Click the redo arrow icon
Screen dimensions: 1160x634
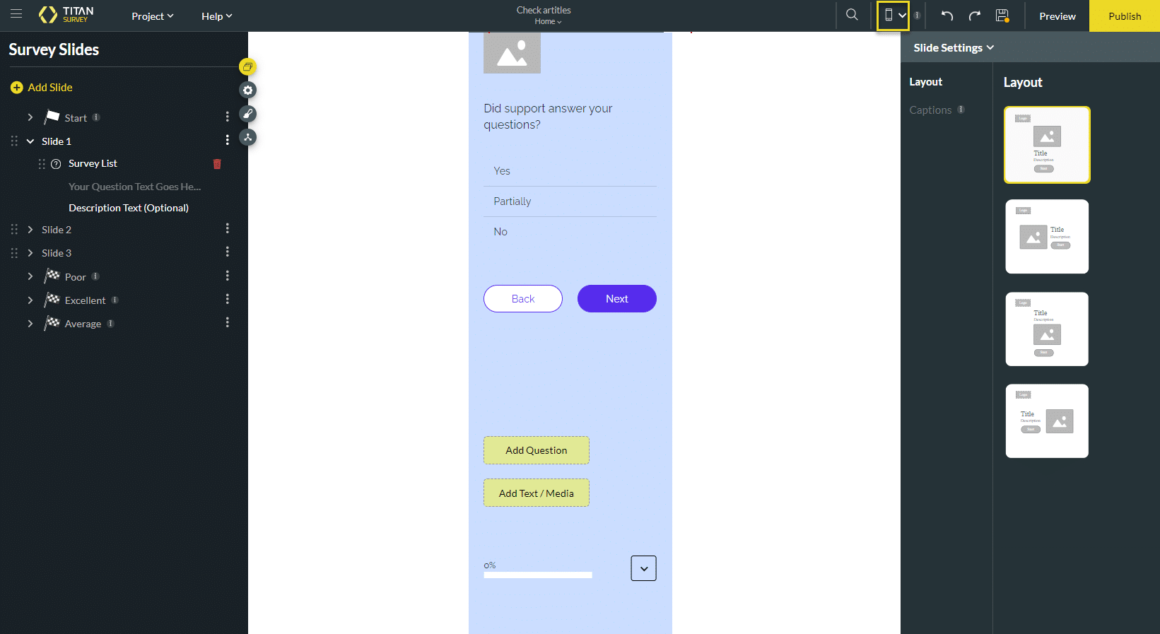click(974, 16)
